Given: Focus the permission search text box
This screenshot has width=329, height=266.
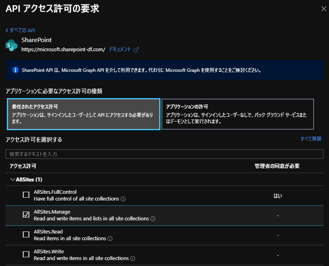Looking at the screenshot, I should pos(164,154).
